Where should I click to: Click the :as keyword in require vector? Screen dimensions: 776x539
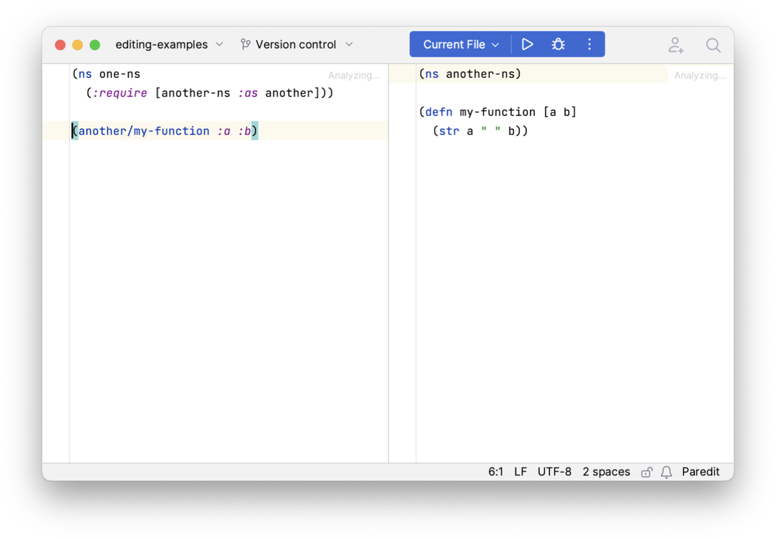click(x=248, y=93)
